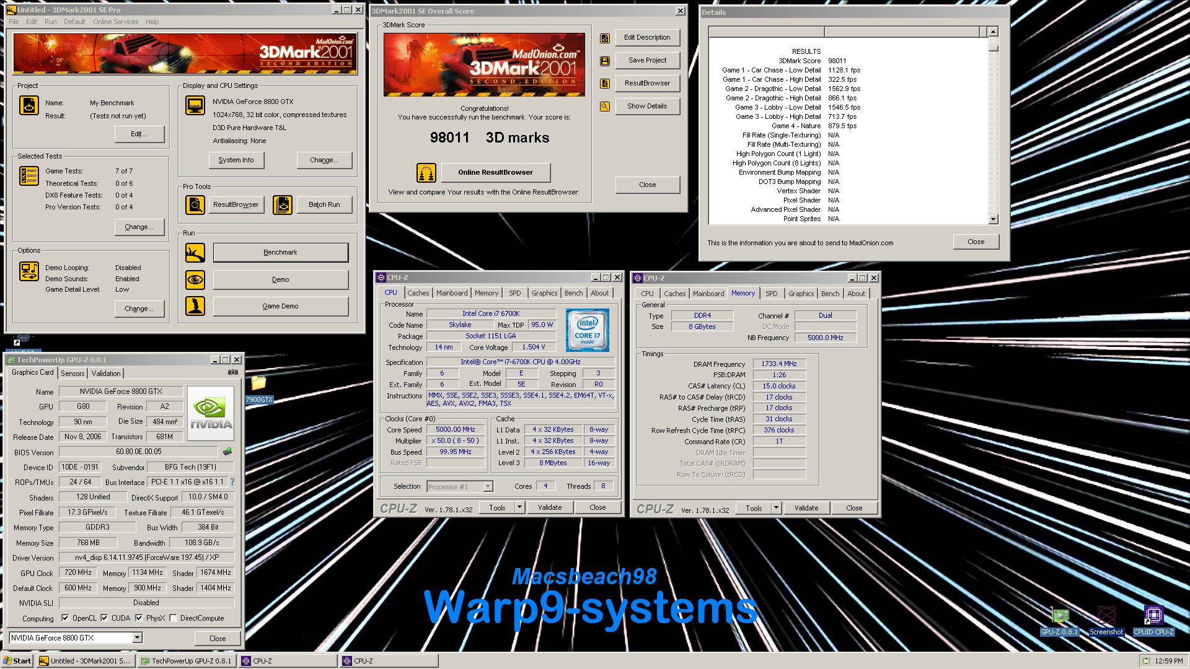The image size is (1190, 669).
Task: Open the SPD tab in right CPU-Z window
Action: click(x=772, y=294)
